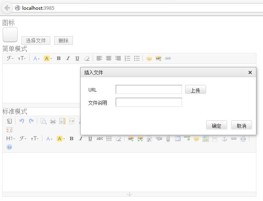
Task: Click blue about help icon
Action: coord(9,147)
